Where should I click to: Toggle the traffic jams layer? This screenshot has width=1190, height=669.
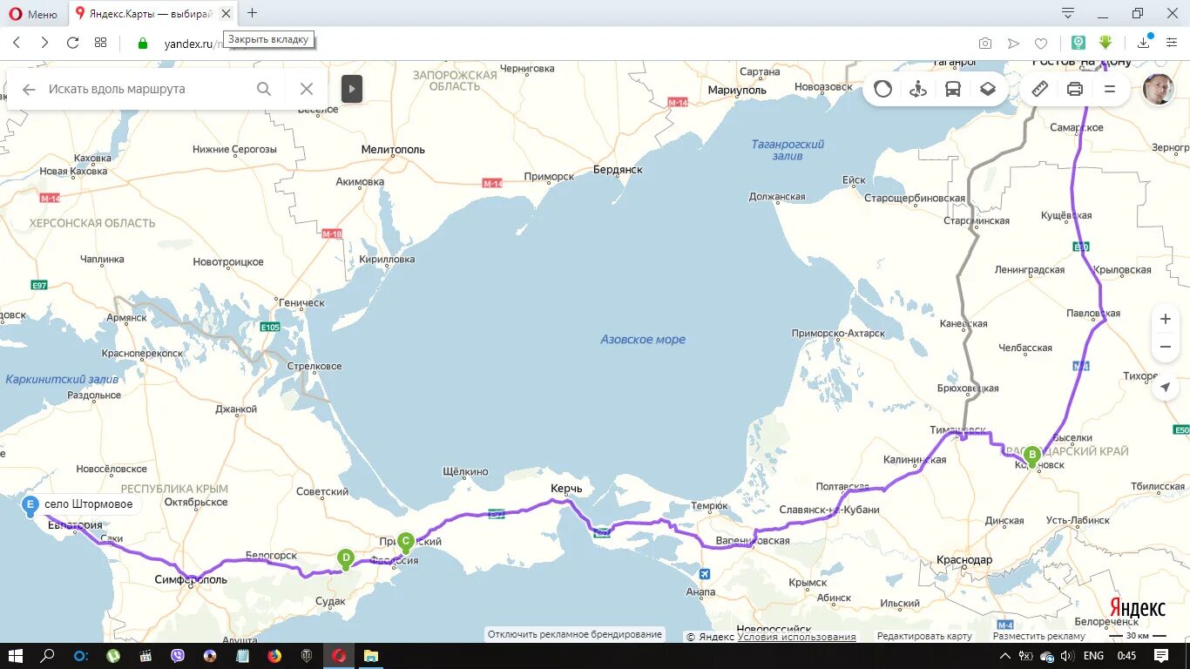883,89
